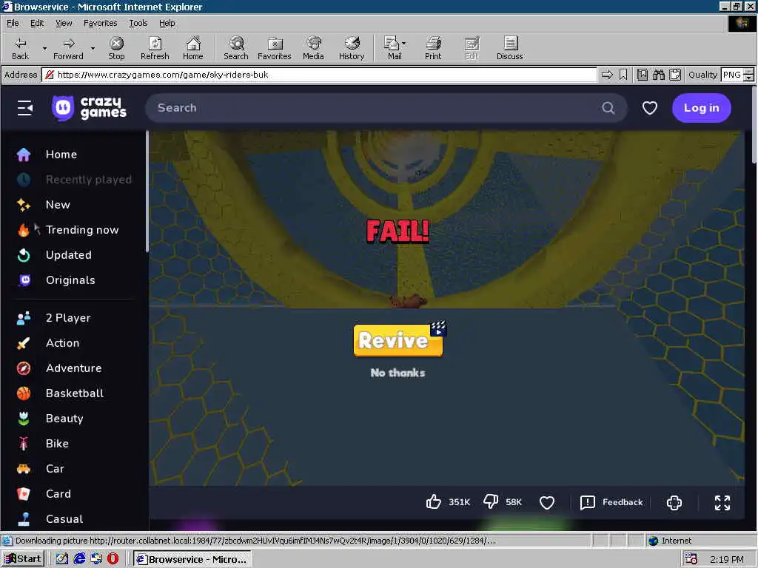
Task: Click the Start button on taskbar
Action: click(x=23, y=559)
